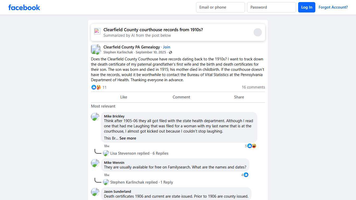Image resolution: width=356 pixels, height=200 pixels.
Task: Click the Join group link
Action: (x=167, y=47)
